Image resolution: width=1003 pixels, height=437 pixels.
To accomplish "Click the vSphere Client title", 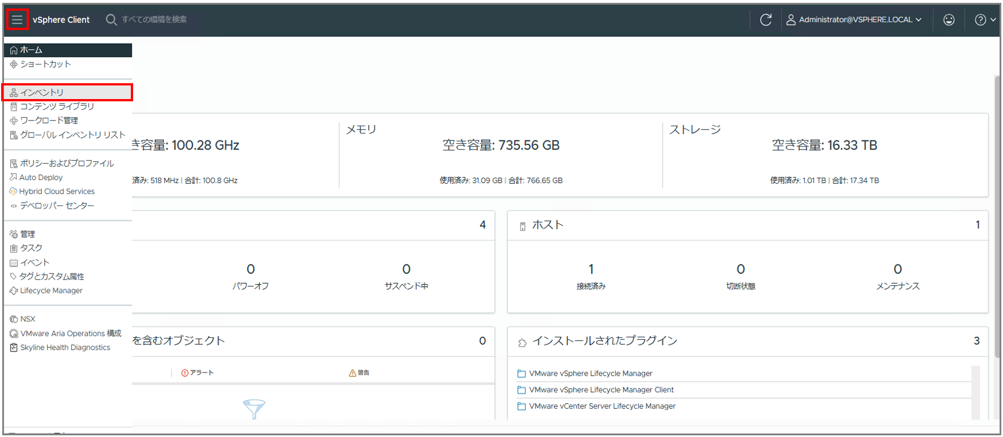I will pos(61,20).
